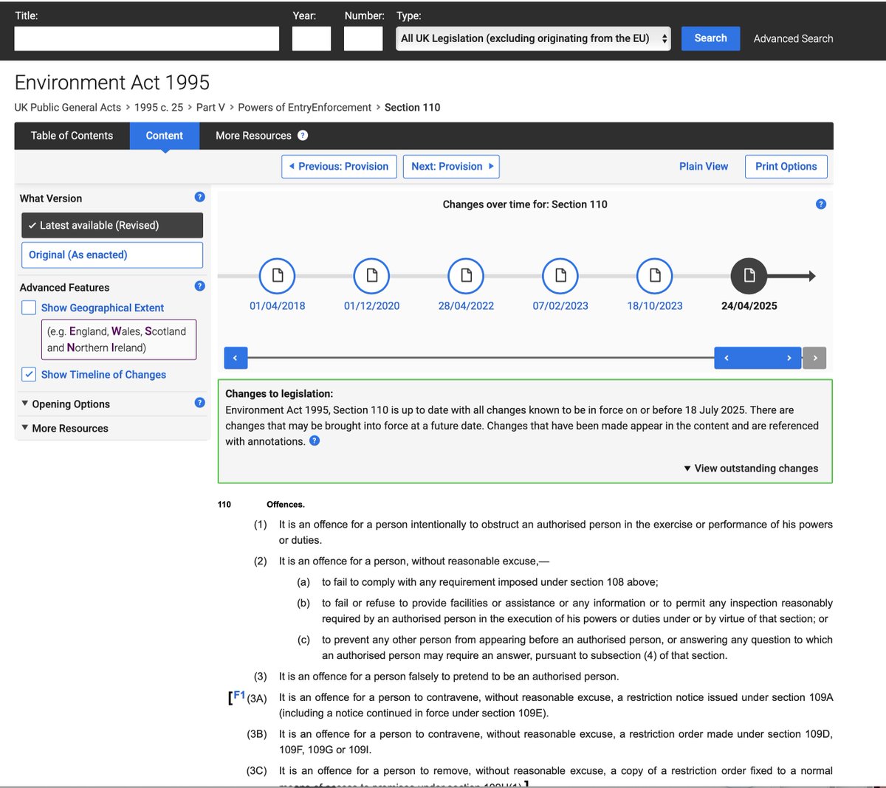Click the 01/12/2020 date label
The width and height of the screenshot is (886, 788).
pos(371,305)
